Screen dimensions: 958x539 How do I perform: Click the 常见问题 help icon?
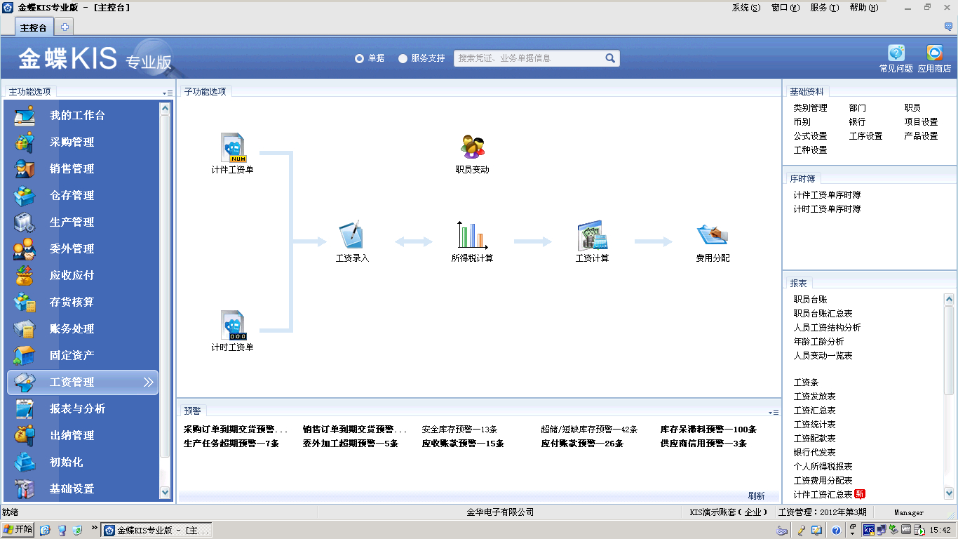pos(896,53)
